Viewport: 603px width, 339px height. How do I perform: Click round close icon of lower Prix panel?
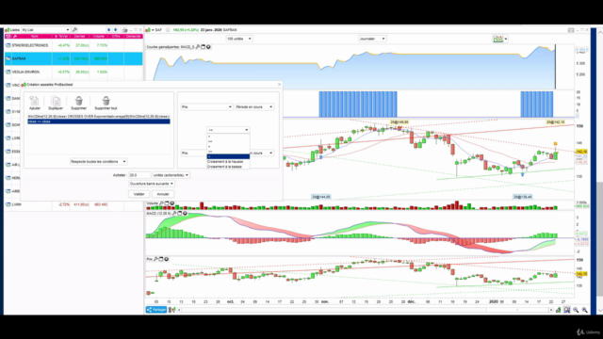(x=167, y=259)
